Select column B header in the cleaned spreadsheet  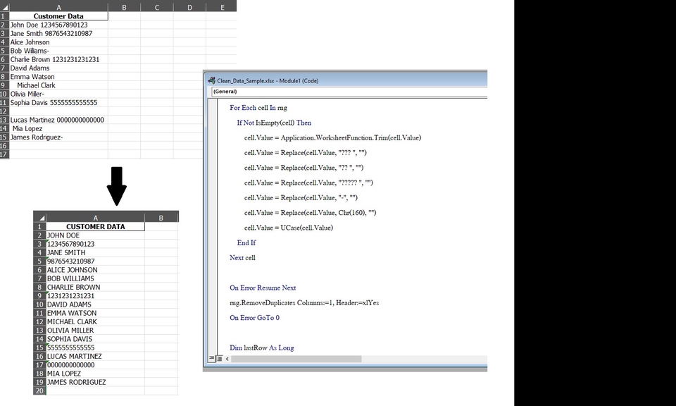[x=162, y=217]
